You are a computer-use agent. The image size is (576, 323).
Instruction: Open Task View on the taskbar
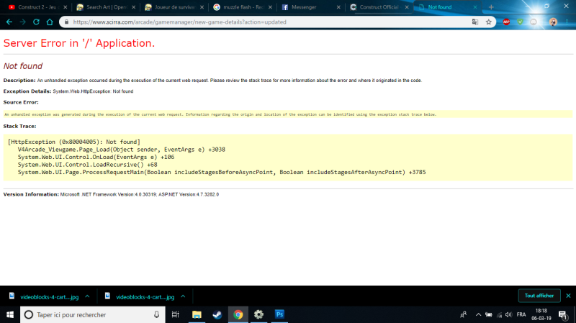tap(175, 314)
